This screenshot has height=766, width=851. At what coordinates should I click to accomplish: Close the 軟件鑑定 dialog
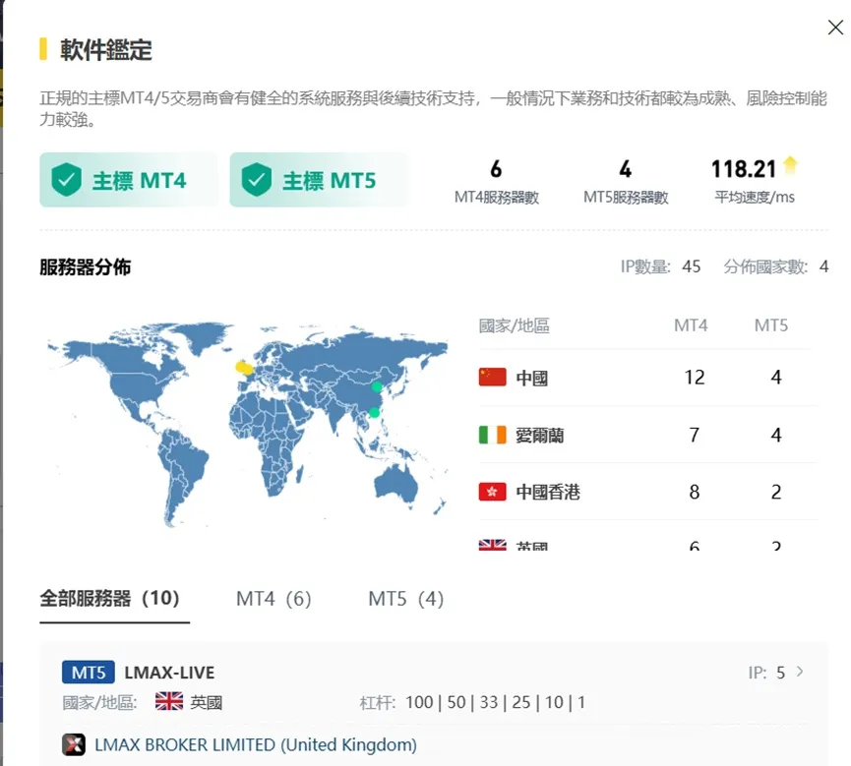pos(835,28)
